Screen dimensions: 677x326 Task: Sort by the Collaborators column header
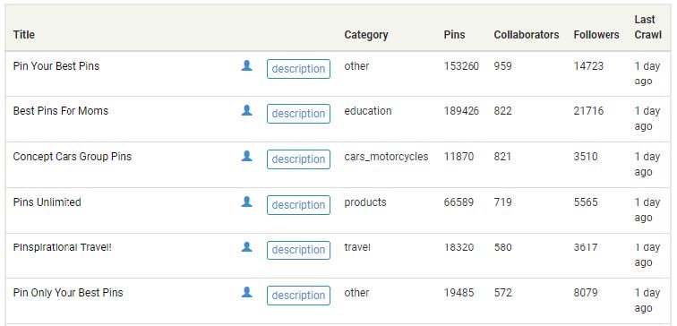(x=527, y=35)
